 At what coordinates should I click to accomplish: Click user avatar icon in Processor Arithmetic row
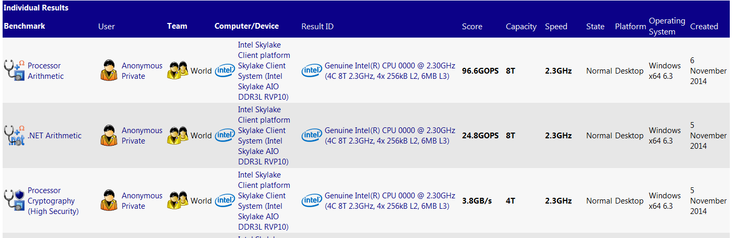[109, 70]
